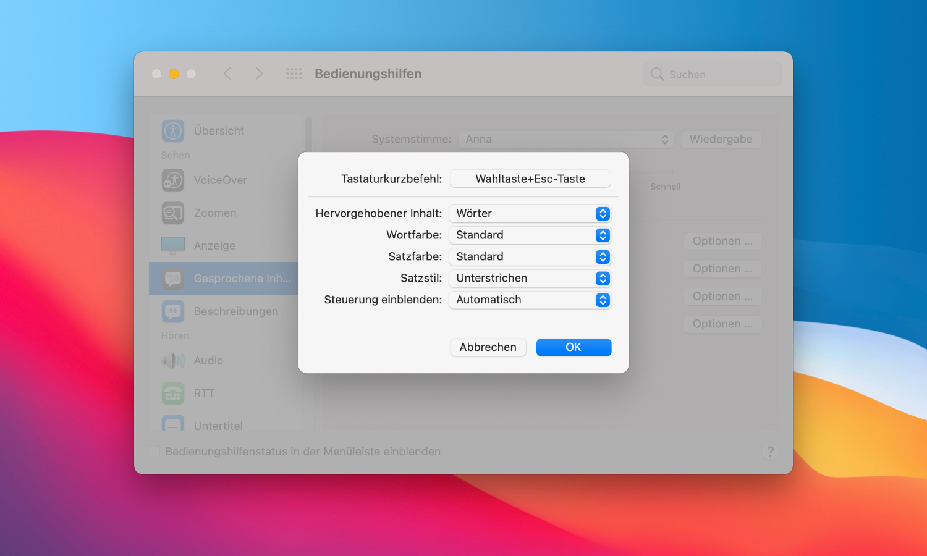Viewport: 927px width, 556px height.
Task: Open the Satzstil dropdown
Action: coord(530,279)
